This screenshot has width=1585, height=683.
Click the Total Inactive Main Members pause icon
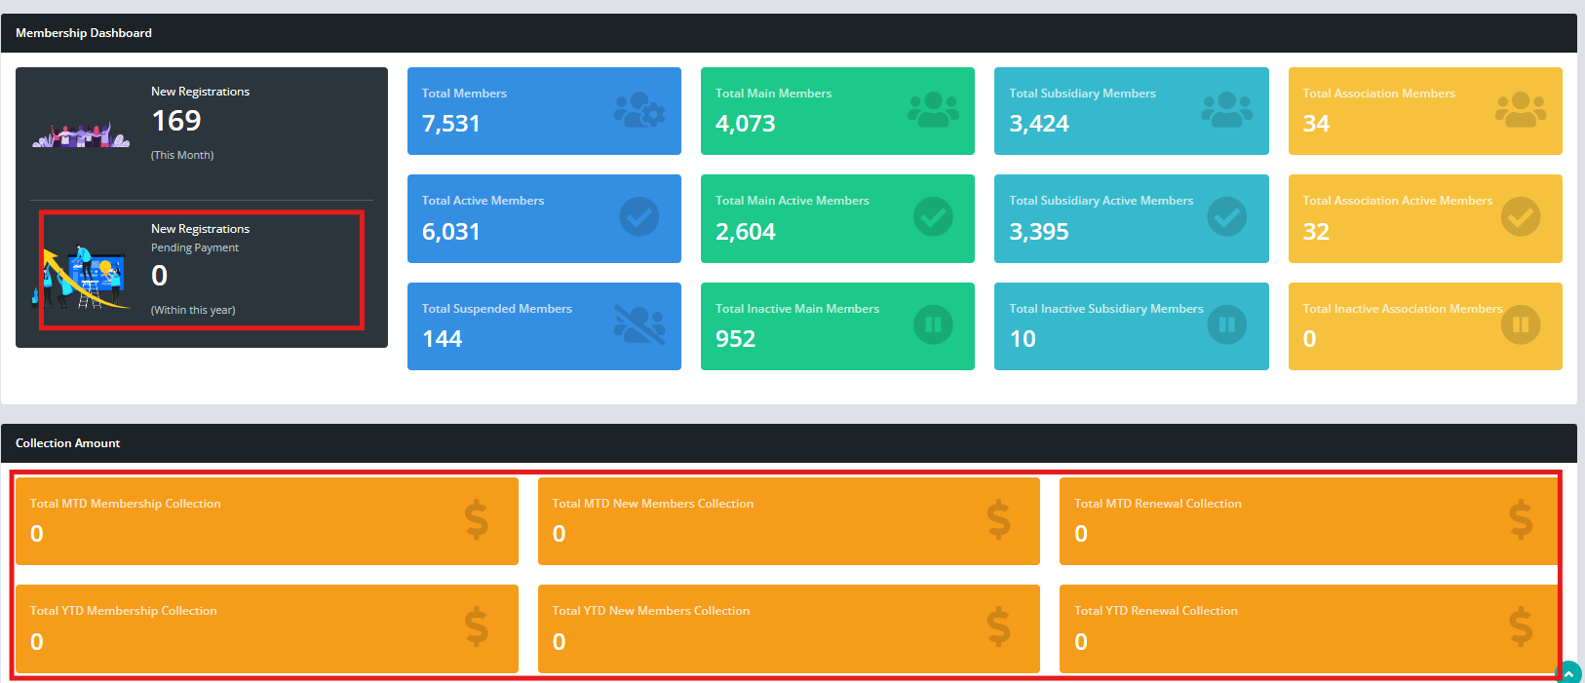pos(933,324)
